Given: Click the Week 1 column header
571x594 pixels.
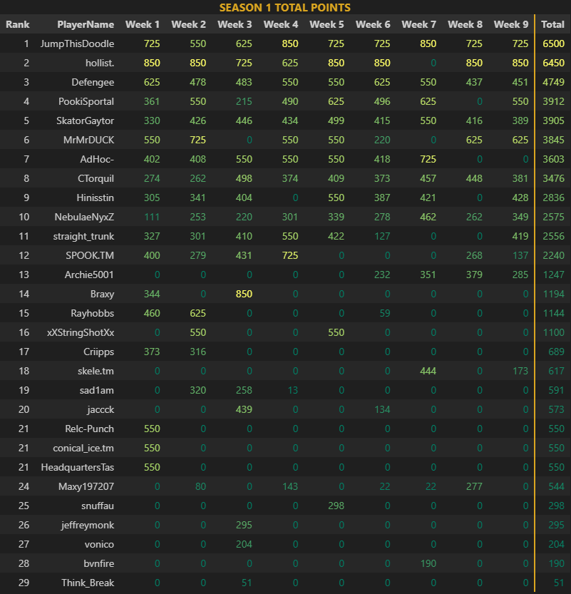Looking at the screenshot, I should (x=143, y=24).
